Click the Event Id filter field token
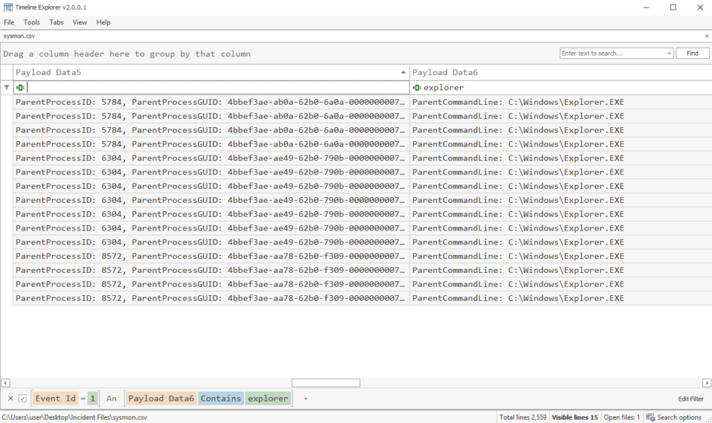Viewport: 712px width, 423px height. (56, 399)
